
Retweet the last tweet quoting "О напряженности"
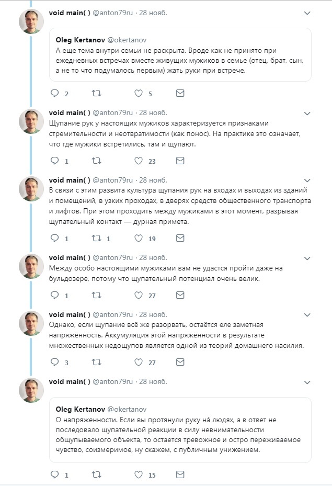click(x=97, y=475)
